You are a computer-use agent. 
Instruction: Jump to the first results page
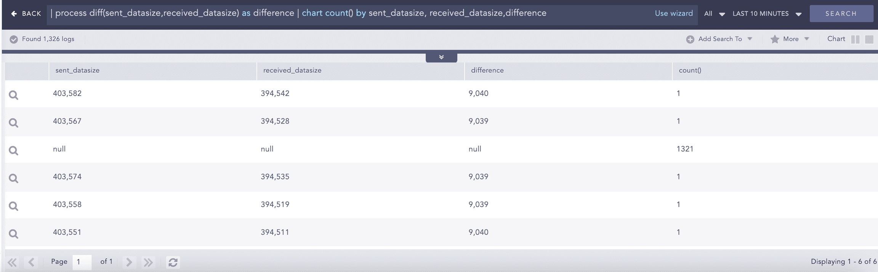tap(12, 262)
